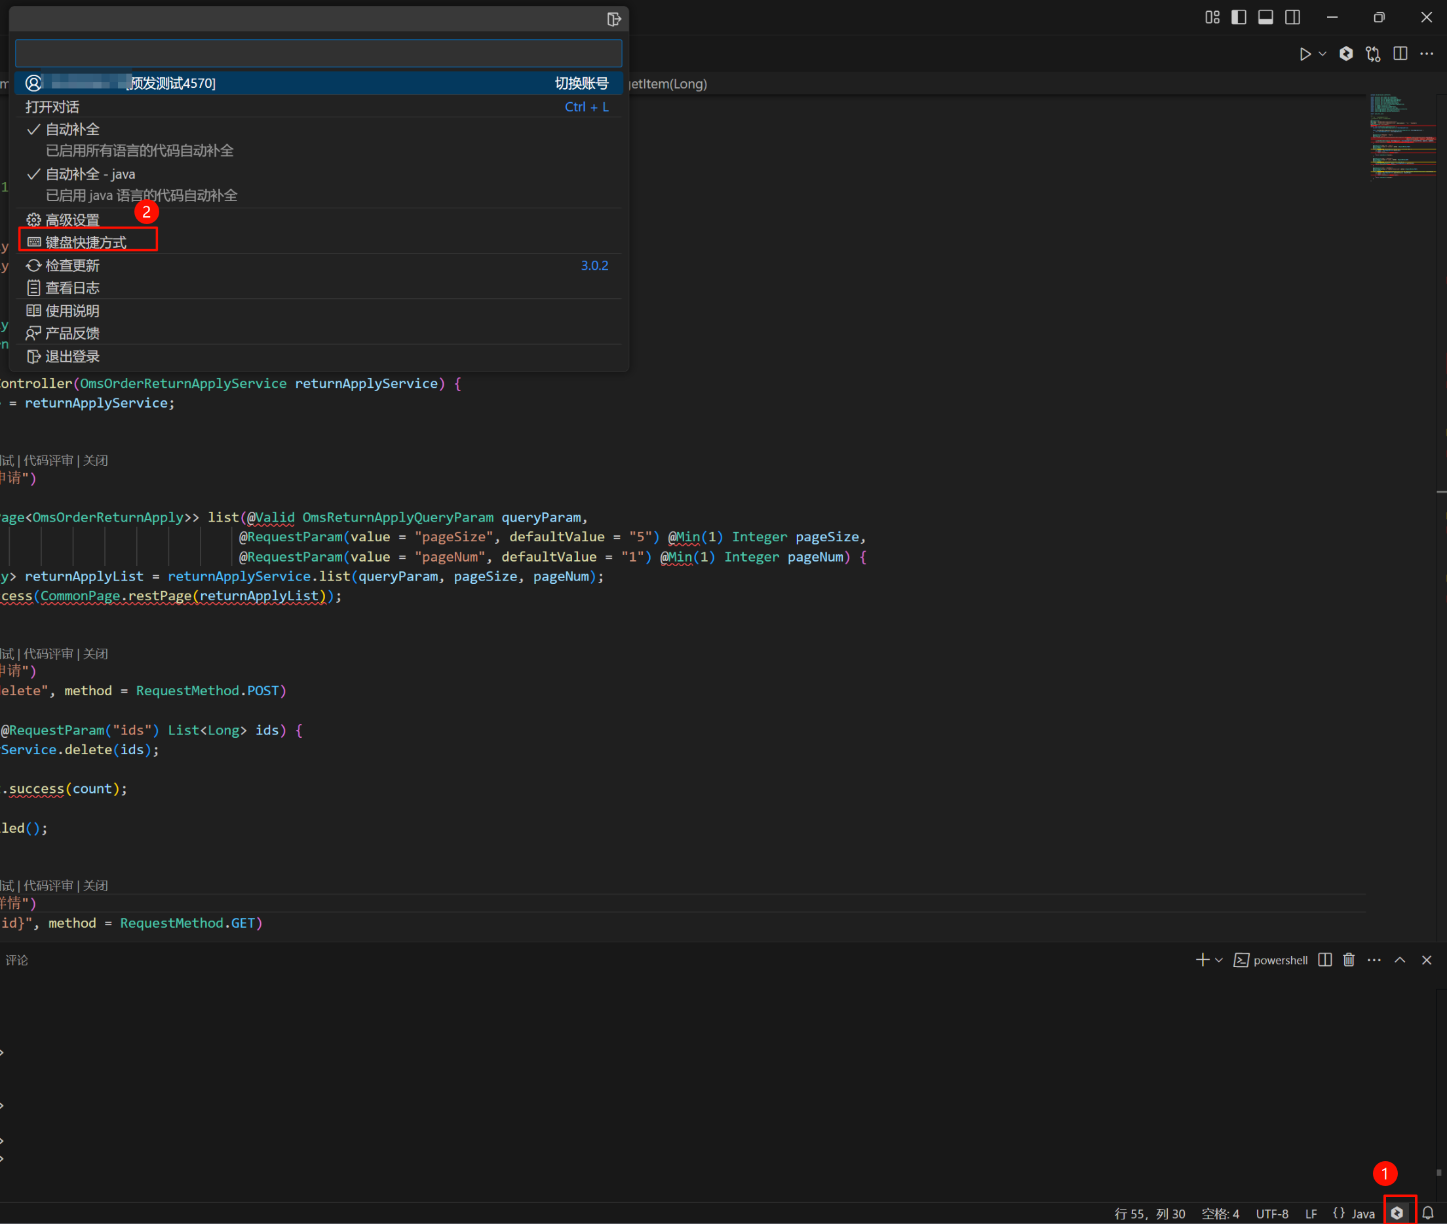Image resolution: width=1447 pixels, height=1224 pixels.
Task: Open the notifications bell in status bar
Action: [x=1427, y=1213]
